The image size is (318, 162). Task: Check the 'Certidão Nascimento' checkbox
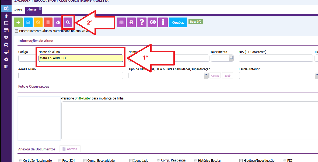pos(20,160)
